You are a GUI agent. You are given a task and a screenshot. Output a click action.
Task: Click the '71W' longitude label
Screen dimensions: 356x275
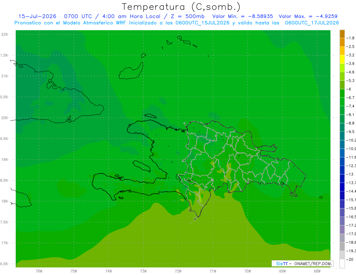coord(213,271)
